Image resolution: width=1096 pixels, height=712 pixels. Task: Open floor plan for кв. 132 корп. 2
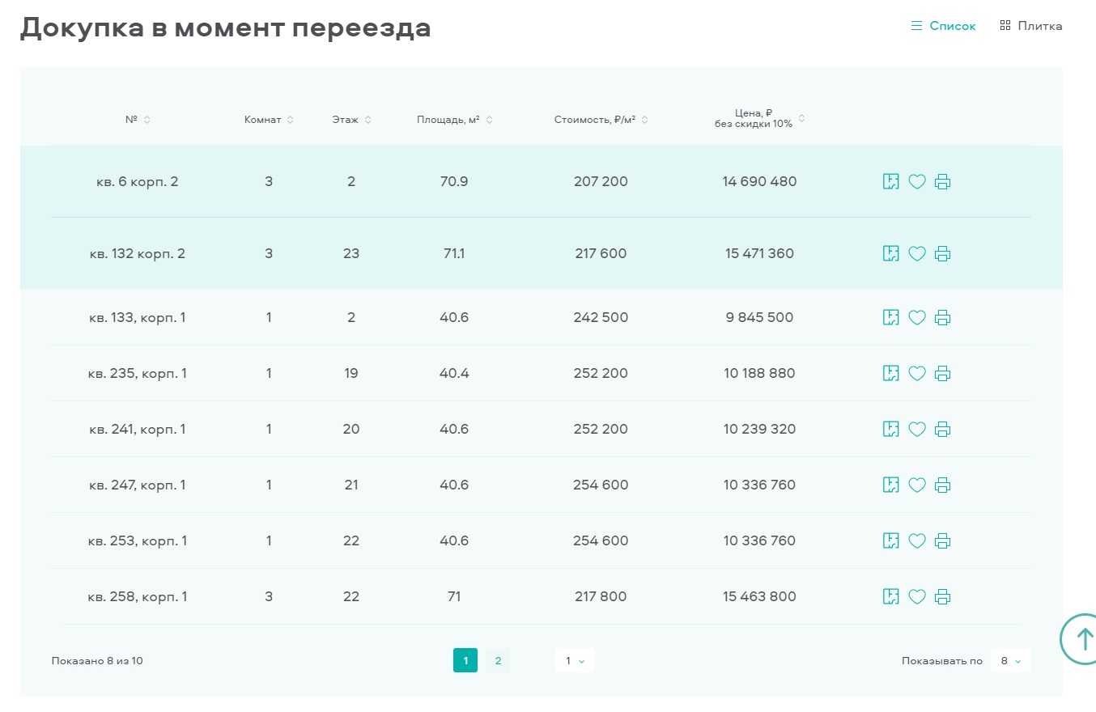(890, 253)
